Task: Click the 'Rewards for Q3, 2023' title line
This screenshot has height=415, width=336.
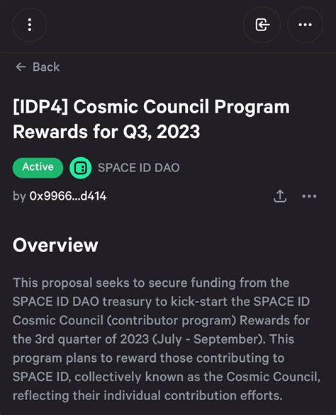Action: click(x=106, y=132)
